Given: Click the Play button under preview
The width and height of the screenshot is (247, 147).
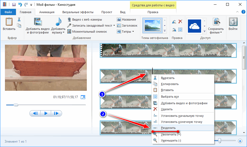Looking at the screenshot, I should [x=46, y=113].
